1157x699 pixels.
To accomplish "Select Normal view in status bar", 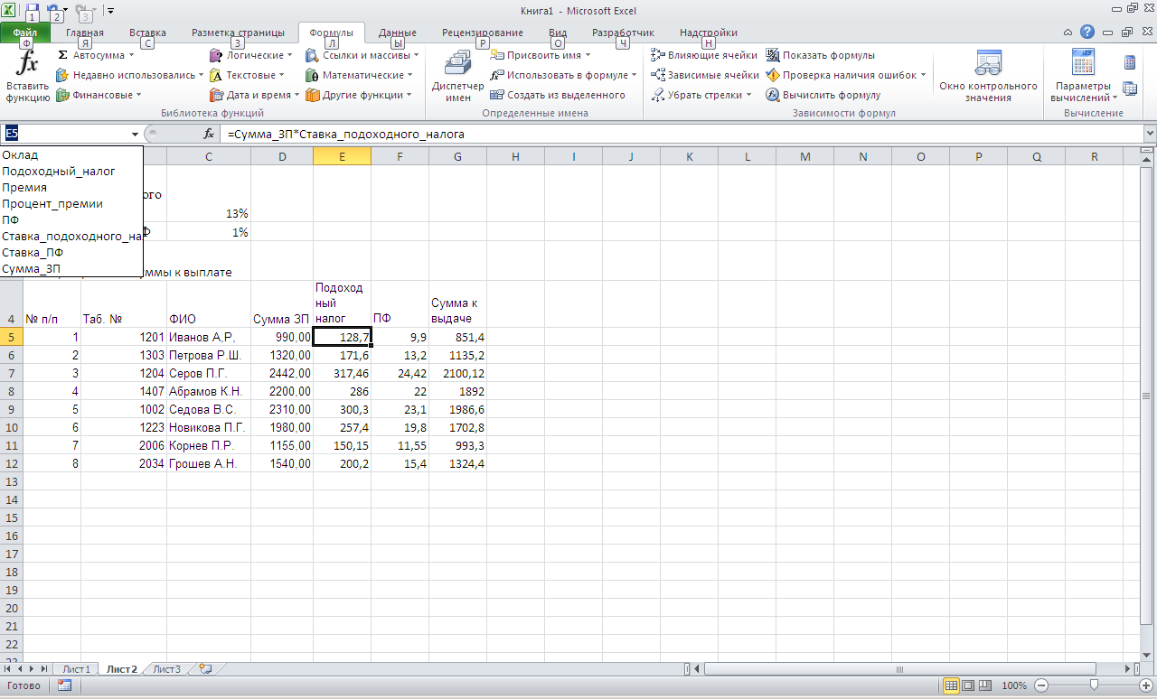I will click(951, 686).
